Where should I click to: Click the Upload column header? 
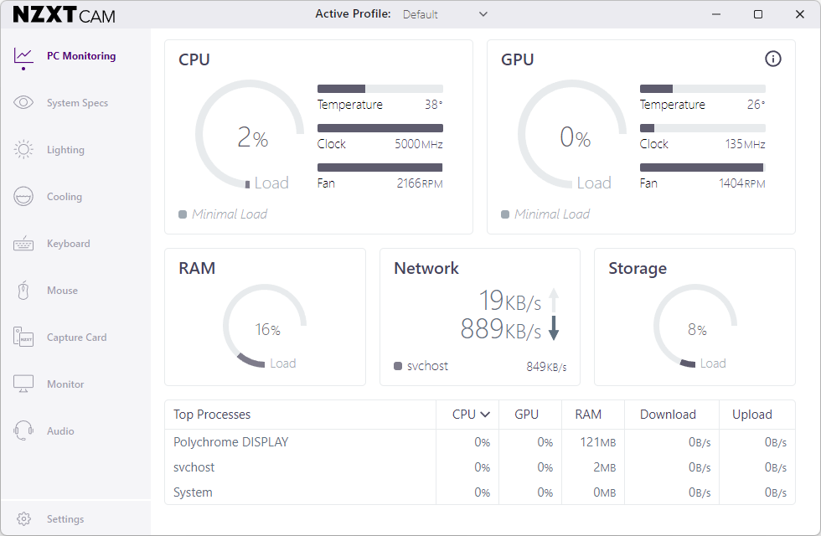pos(751,415)
